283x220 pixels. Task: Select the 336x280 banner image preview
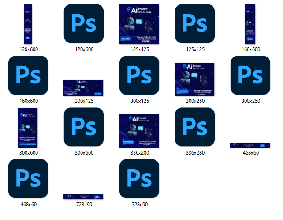point(139,131)
